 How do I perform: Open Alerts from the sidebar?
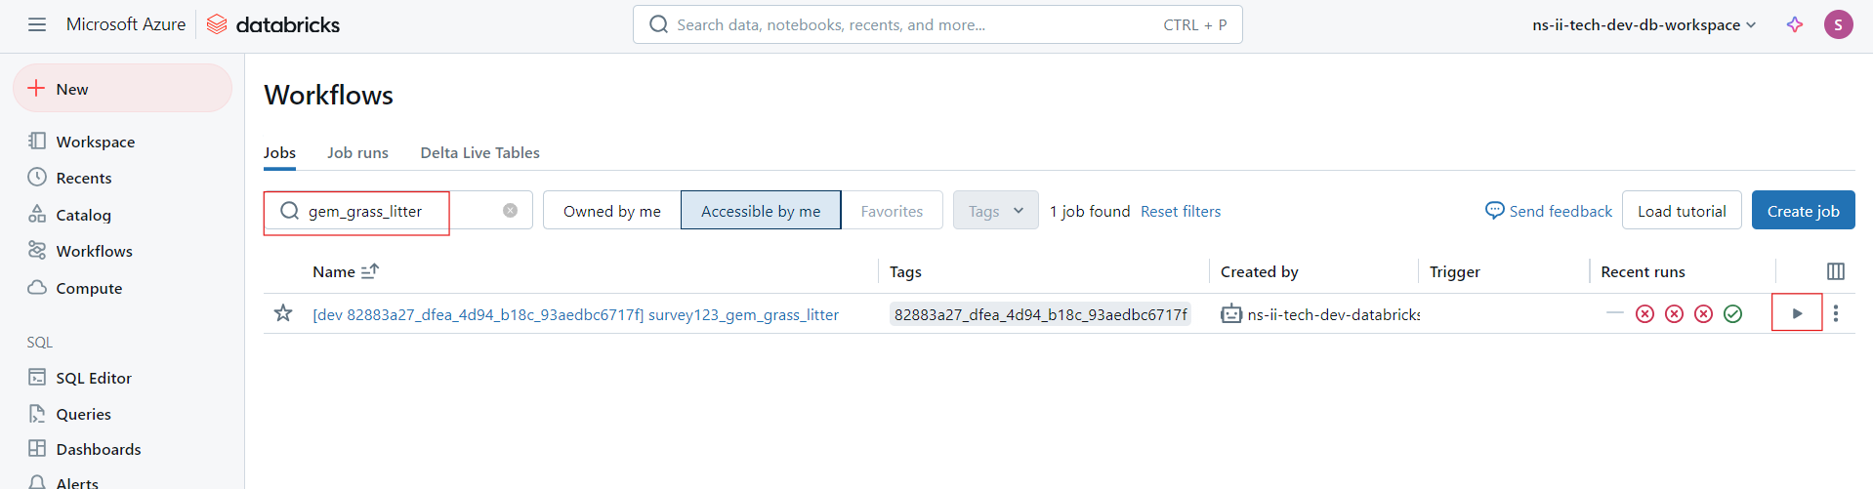[x=63, y=482]
